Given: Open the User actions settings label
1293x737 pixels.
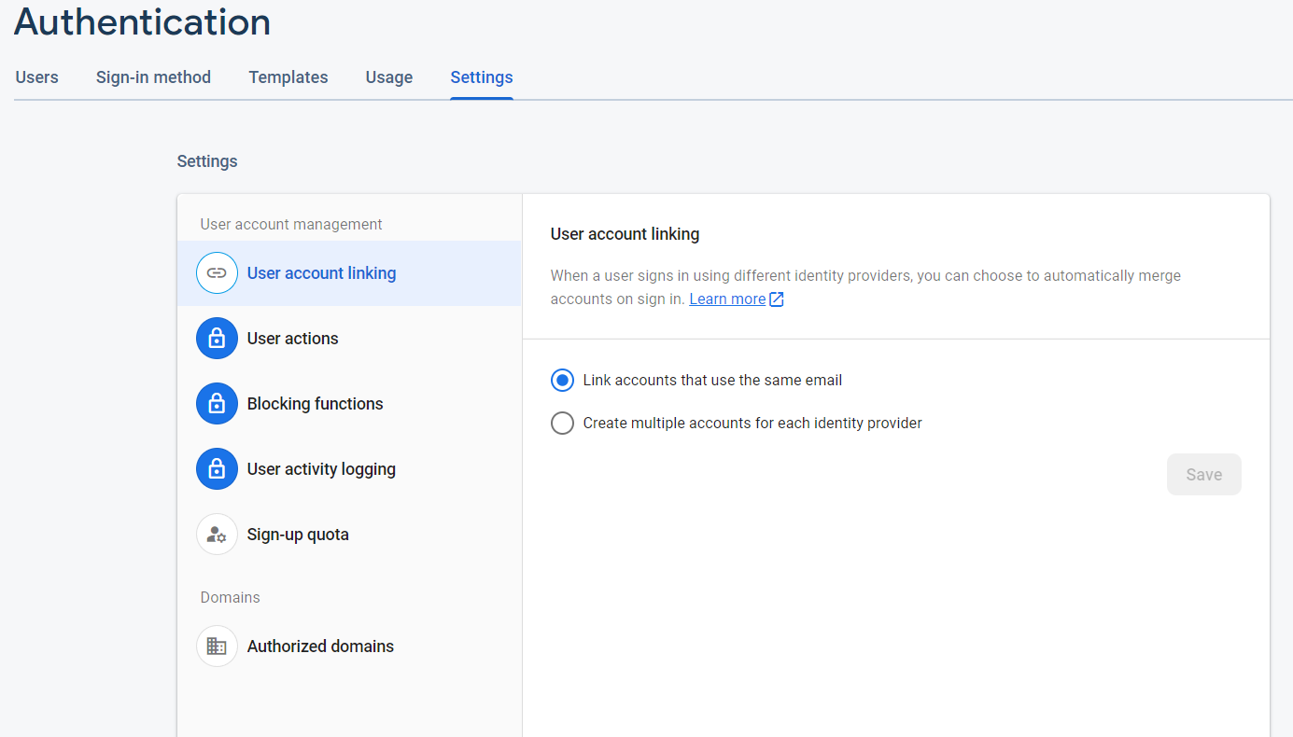Looking at the screenshot, I should click(x=293, y=339).
